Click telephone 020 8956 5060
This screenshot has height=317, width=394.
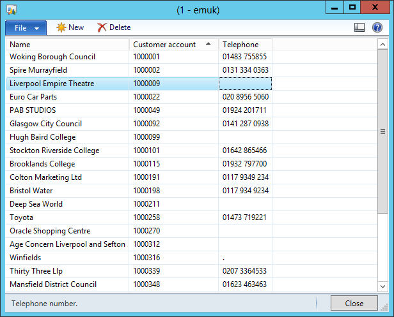click(x=246, y=97)
